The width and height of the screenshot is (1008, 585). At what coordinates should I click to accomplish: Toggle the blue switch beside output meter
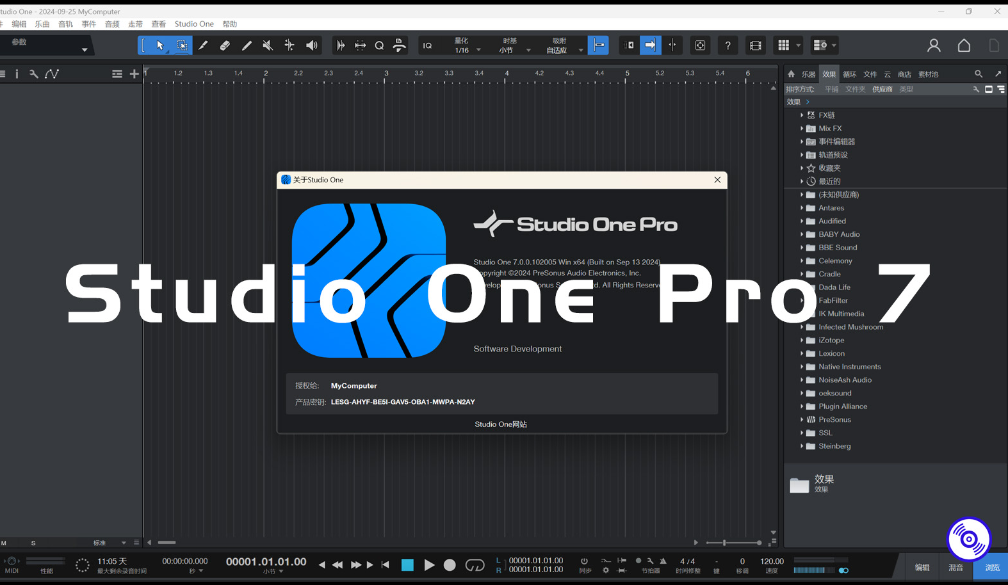click(843, 570)
